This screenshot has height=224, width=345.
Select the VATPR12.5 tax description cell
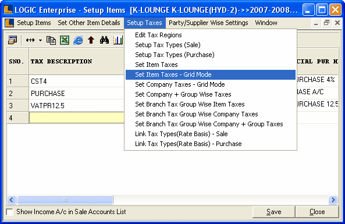coord(77,106)
